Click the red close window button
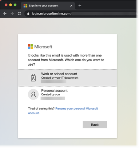 pyautogui.click(x=6, y=5)
